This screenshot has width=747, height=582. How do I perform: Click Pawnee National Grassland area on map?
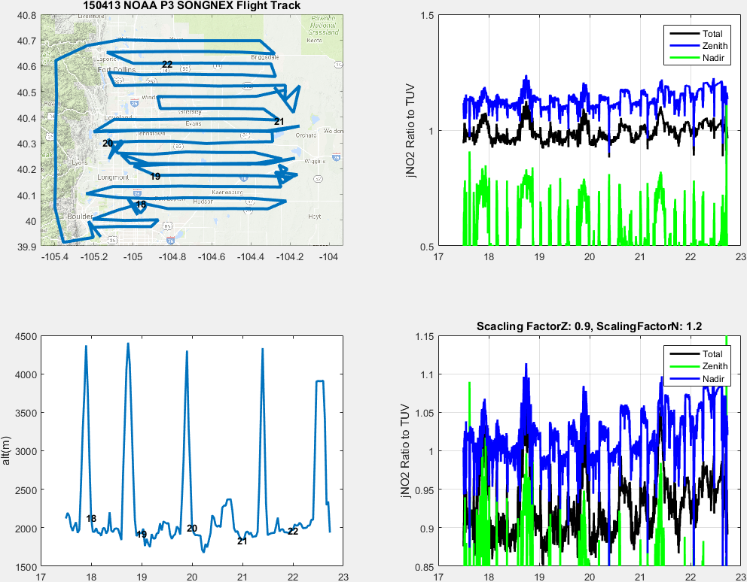(x=322, y=28)
